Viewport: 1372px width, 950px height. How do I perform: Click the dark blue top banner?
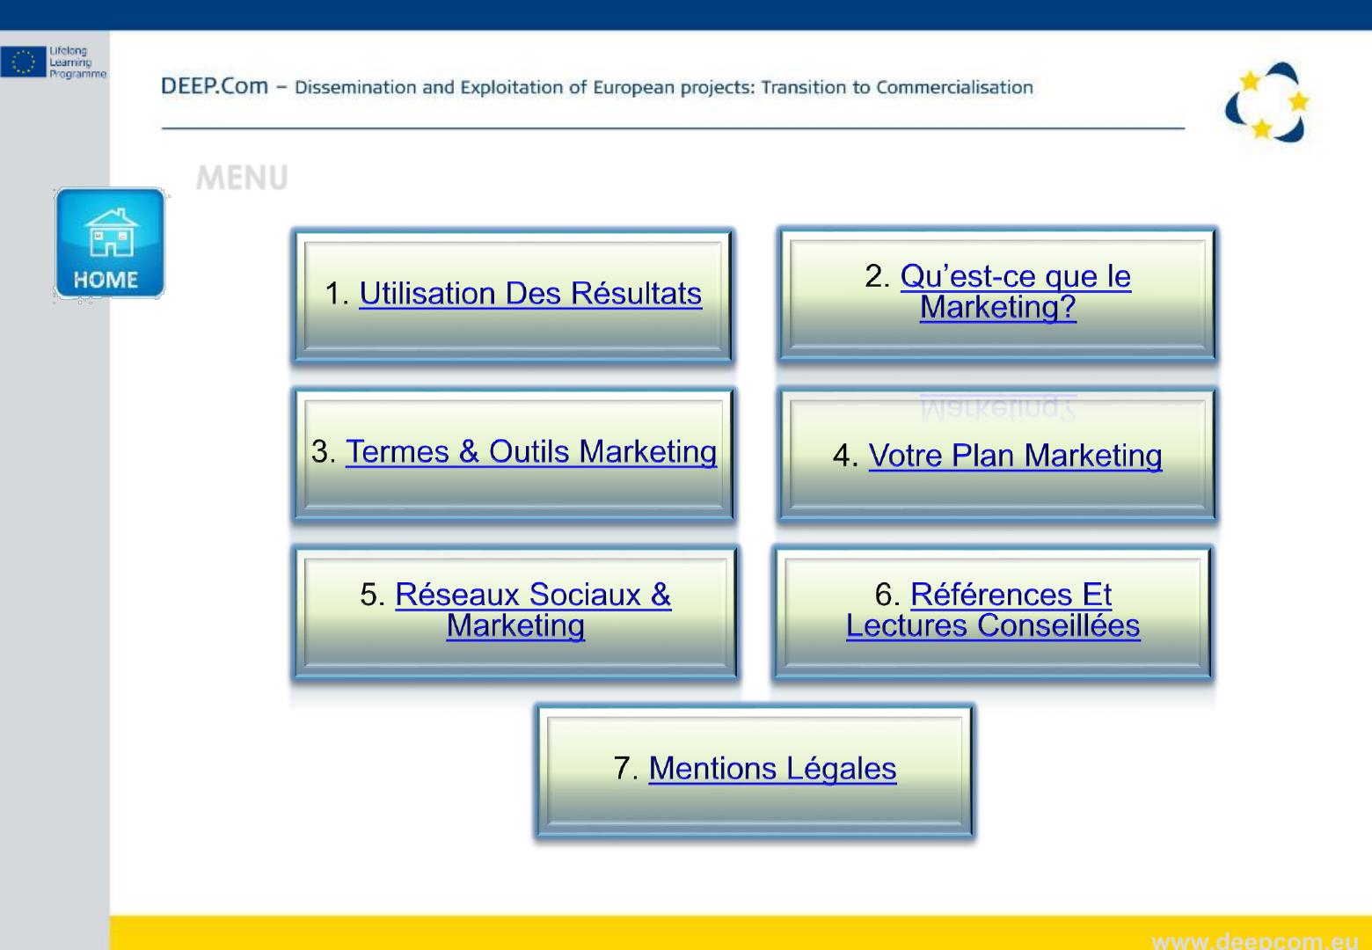pos(686,14)
